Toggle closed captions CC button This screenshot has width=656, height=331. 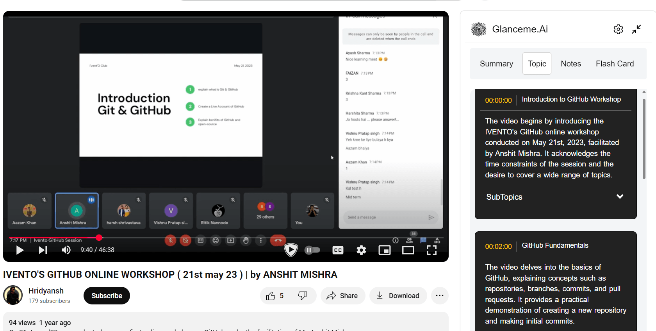[x=338, y=250]
